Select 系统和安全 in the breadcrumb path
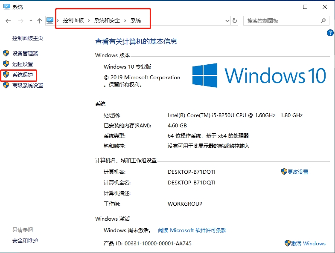The image size is (335, 253). tap(107, 20)
